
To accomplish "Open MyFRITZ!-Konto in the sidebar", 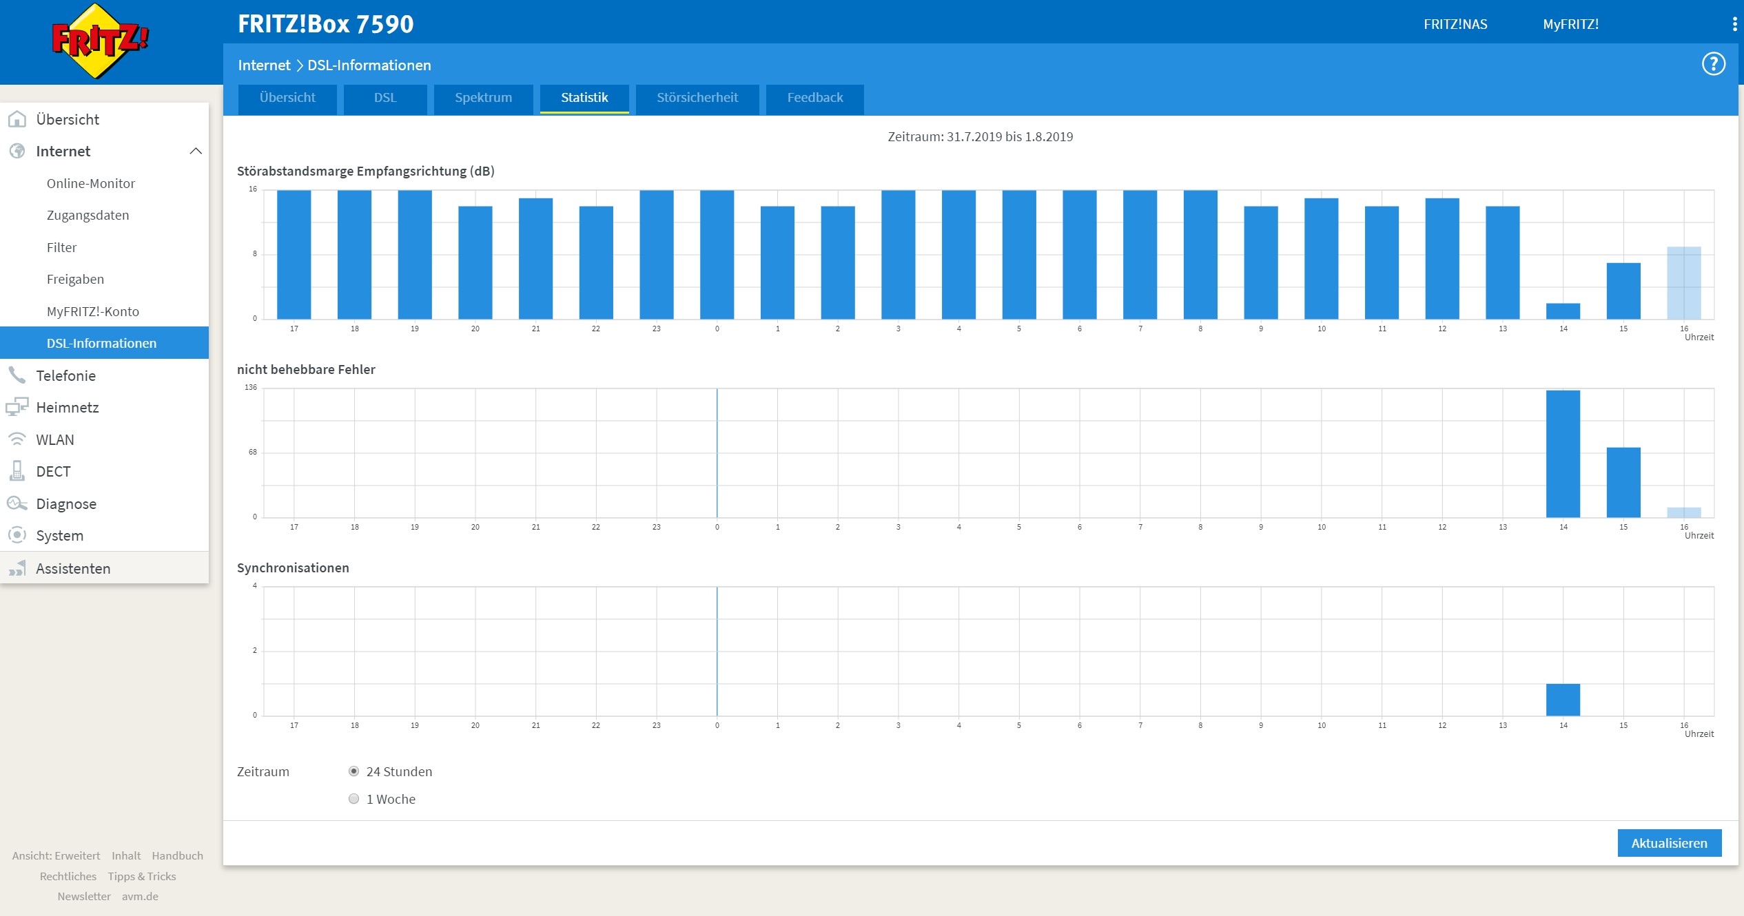I will [104, 311].
